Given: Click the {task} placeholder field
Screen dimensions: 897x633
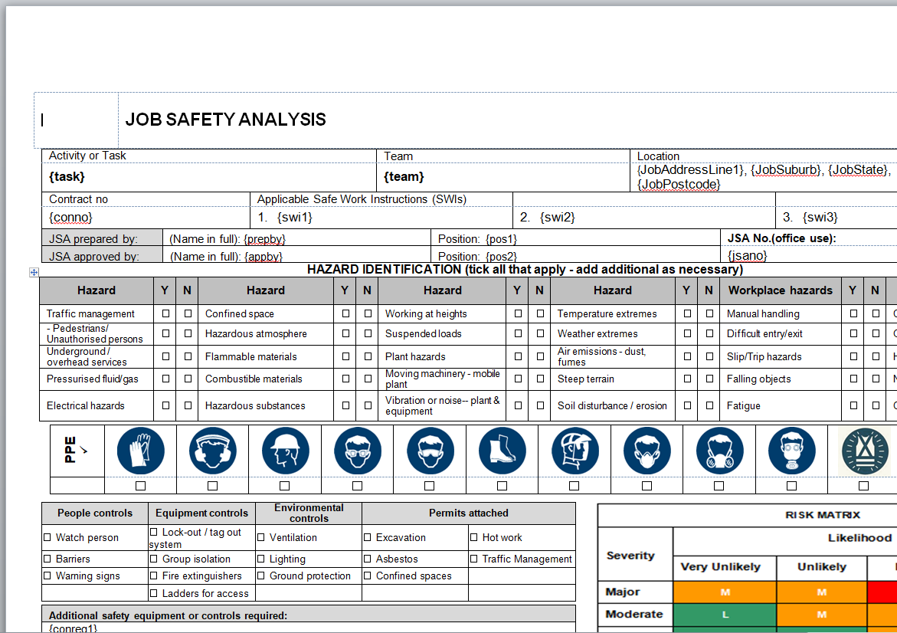Looking at the screenshot, I should [x=67, y=177].
